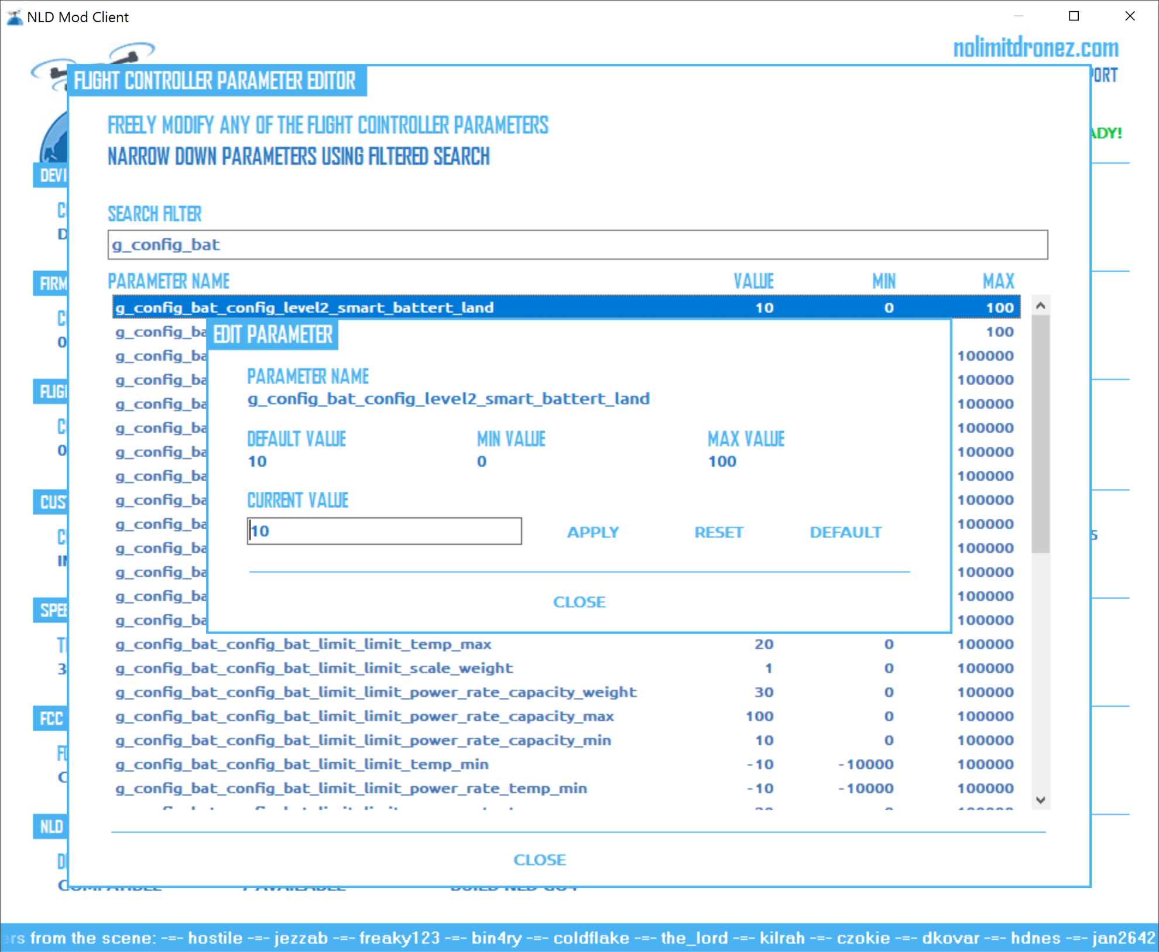The height and width of the screenshot is (952, 1159).
Task: Click Reset in the Edit Parameter dialog
Action: 718,532
